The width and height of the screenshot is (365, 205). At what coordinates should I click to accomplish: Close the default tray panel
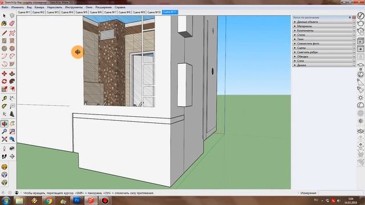[354, 18]
